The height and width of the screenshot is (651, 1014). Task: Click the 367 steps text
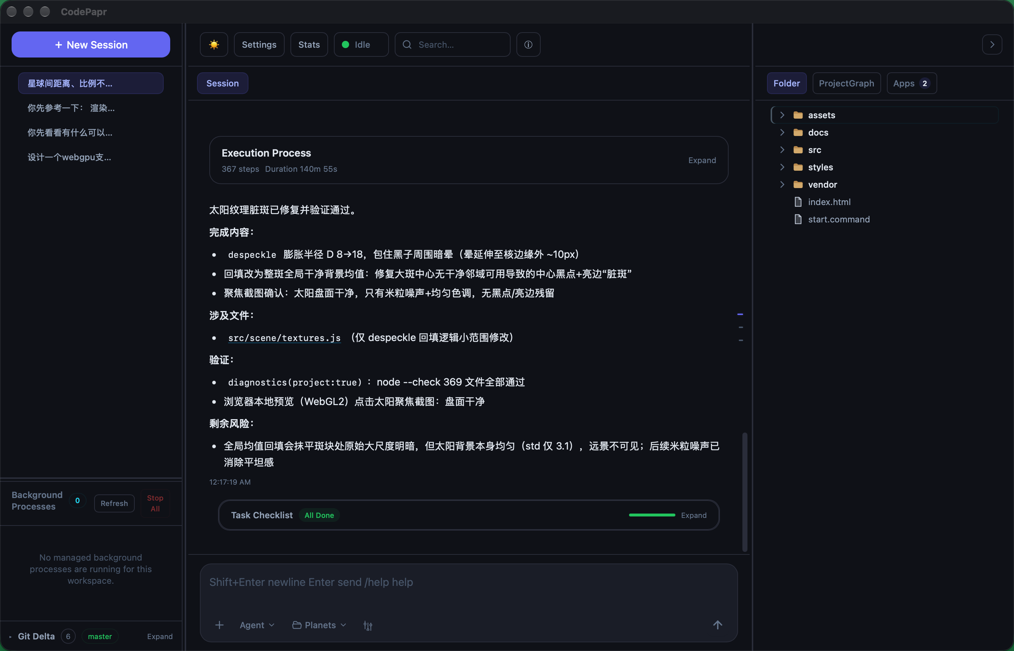240,169
